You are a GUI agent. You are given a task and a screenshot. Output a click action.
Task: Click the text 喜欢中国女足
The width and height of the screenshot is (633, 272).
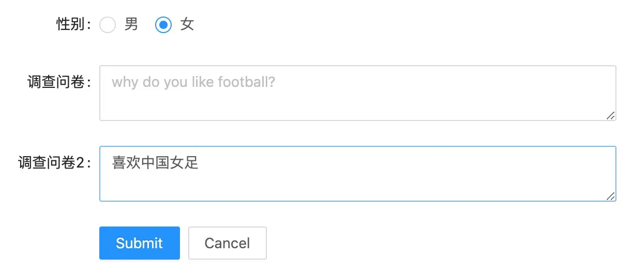point(155,163)
